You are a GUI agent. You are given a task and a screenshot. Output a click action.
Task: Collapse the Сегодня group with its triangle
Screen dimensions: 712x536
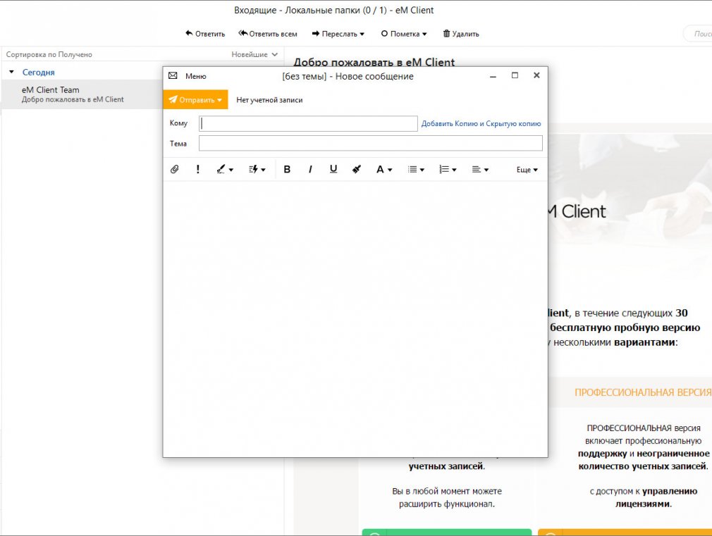[12, 72]
